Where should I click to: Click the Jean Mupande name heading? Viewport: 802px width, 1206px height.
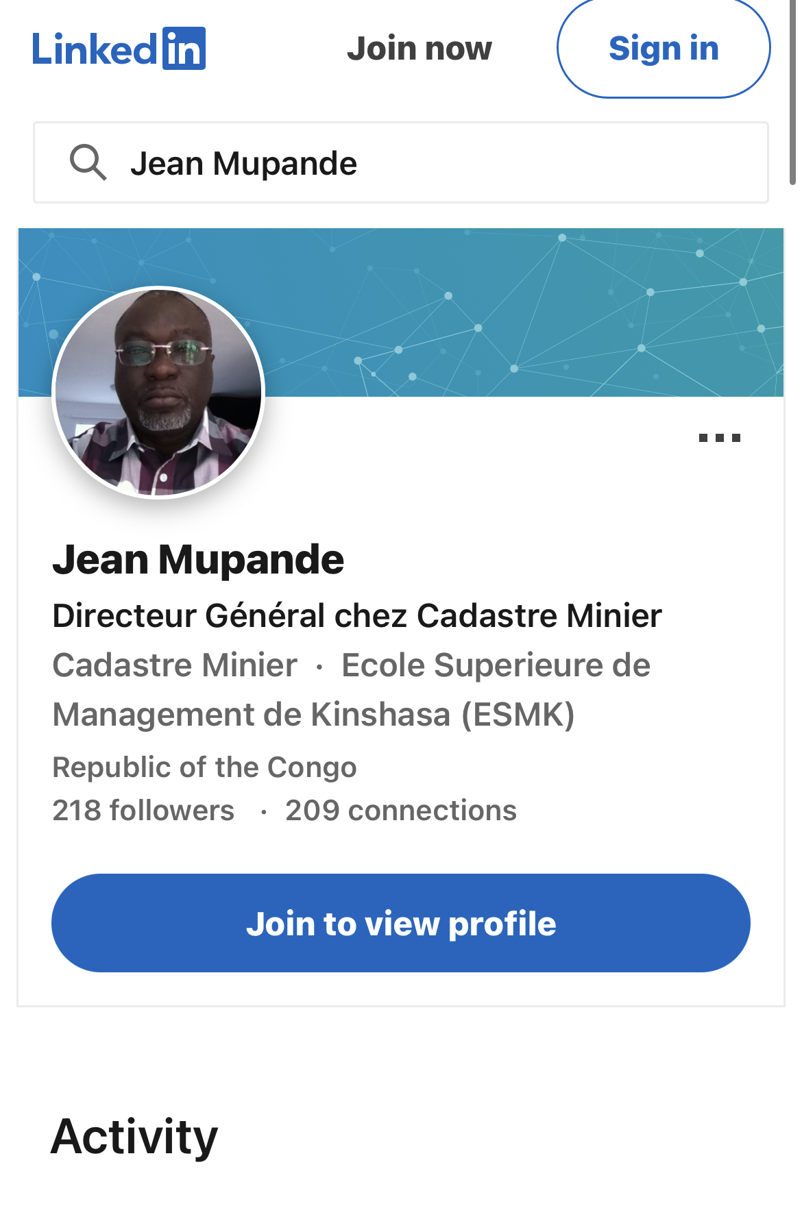click(198, 559)
